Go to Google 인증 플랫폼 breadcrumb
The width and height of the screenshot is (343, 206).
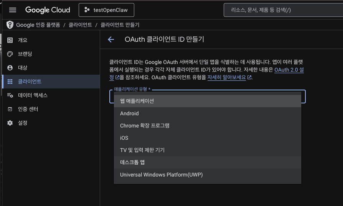point(38,25)
